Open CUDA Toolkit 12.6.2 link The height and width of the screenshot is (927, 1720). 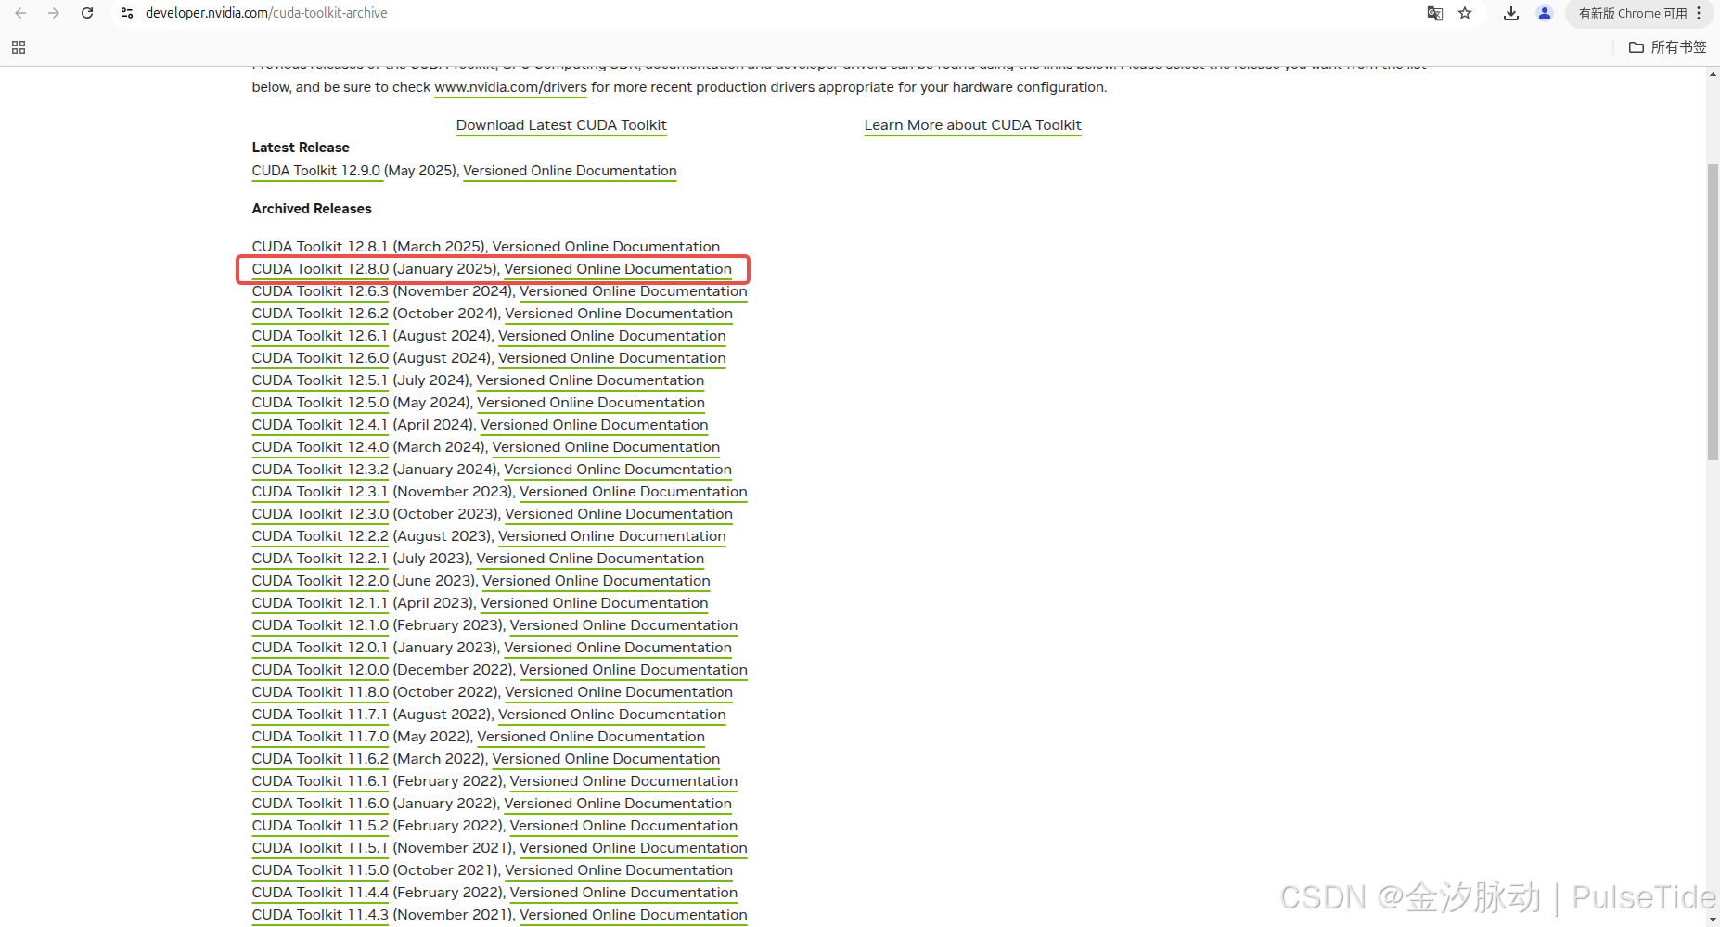pyautogui.click(x=320, y=314)
